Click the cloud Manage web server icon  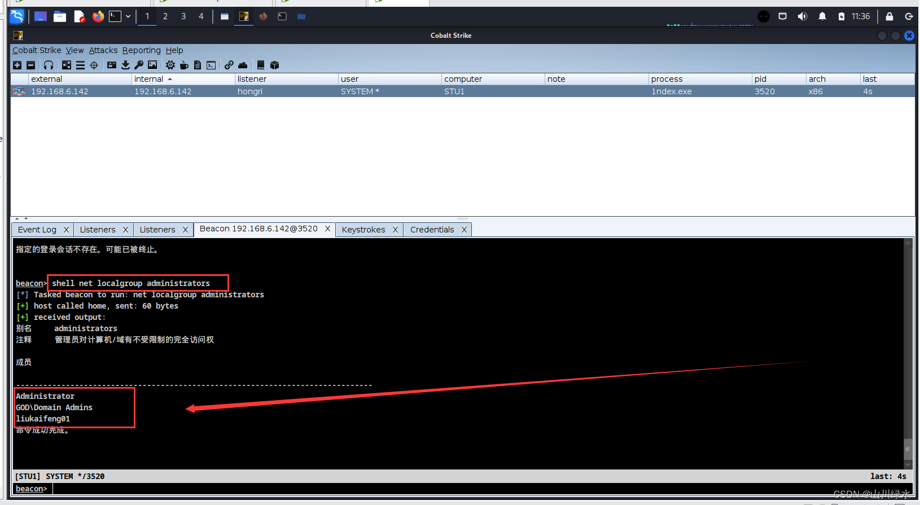tap(243, 65)
